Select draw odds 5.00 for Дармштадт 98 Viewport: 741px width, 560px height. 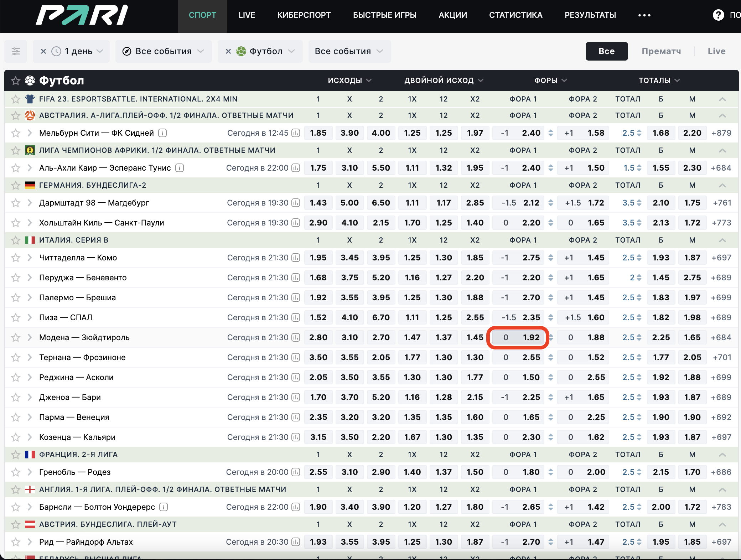coord(349,203)
